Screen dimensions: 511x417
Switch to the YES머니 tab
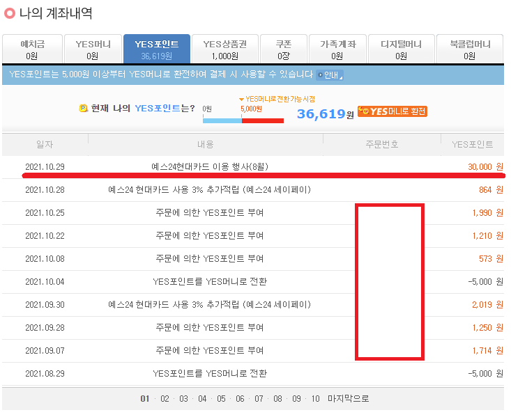(93, 49)
